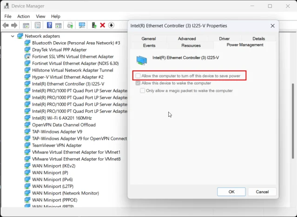This screenshot has width=297, height=217.
Task: Open the Action menu
Action: tap(24, 16)
